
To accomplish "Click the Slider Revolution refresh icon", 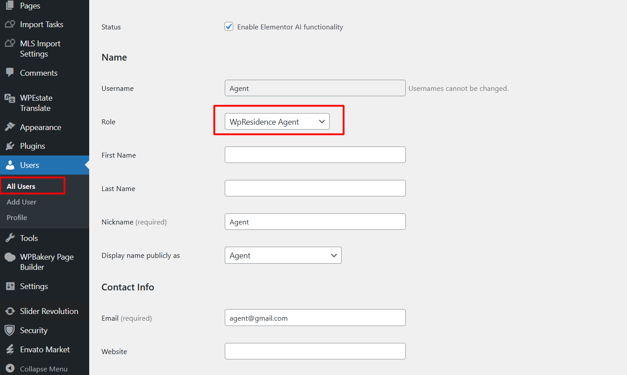I will (10, 311).
